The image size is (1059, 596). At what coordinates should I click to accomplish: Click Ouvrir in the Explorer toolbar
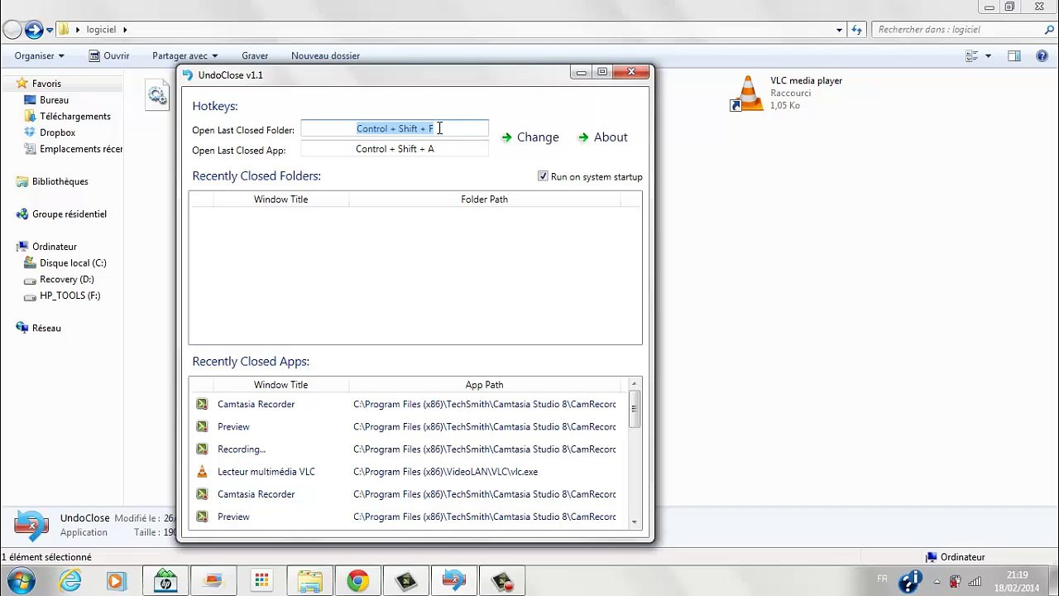[108, 55]
